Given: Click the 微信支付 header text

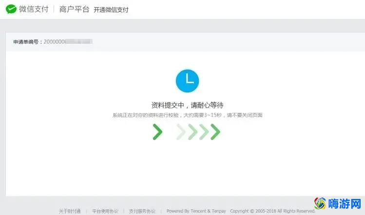Looking at the screenshot, I should [34, 9].
